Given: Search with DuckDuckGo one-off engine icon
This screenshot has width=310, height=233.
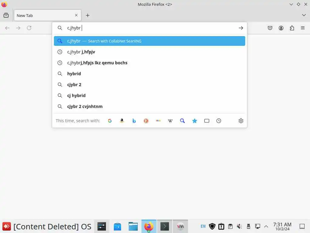Looking at the screenshot, I should tap(146, 121).
